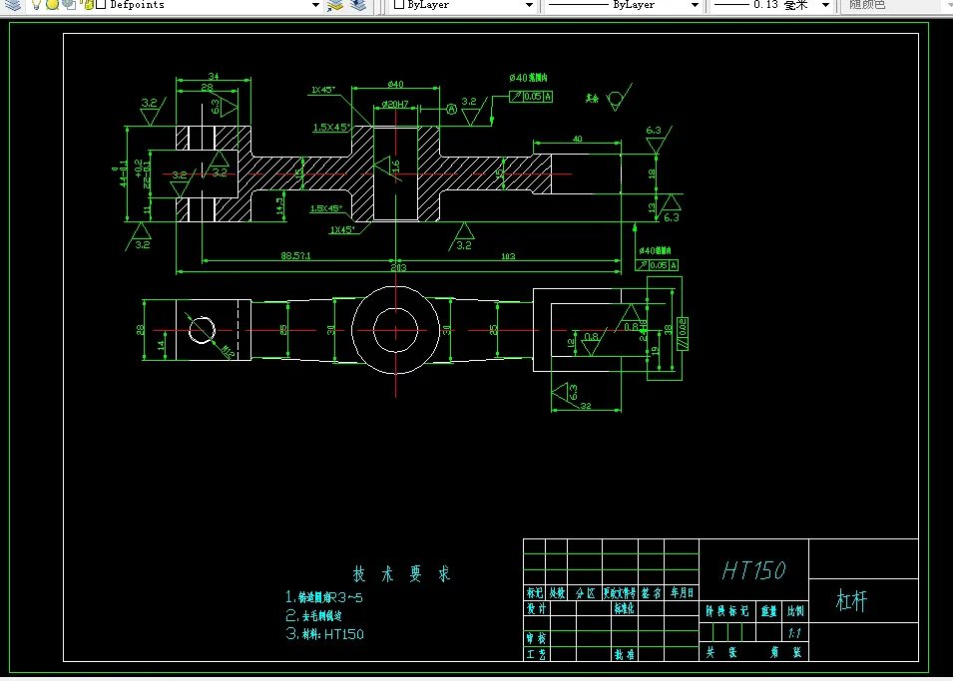Screen dimensions: 953x681
Task: Click the 杠杆 part name text
Action: [851, 600]
